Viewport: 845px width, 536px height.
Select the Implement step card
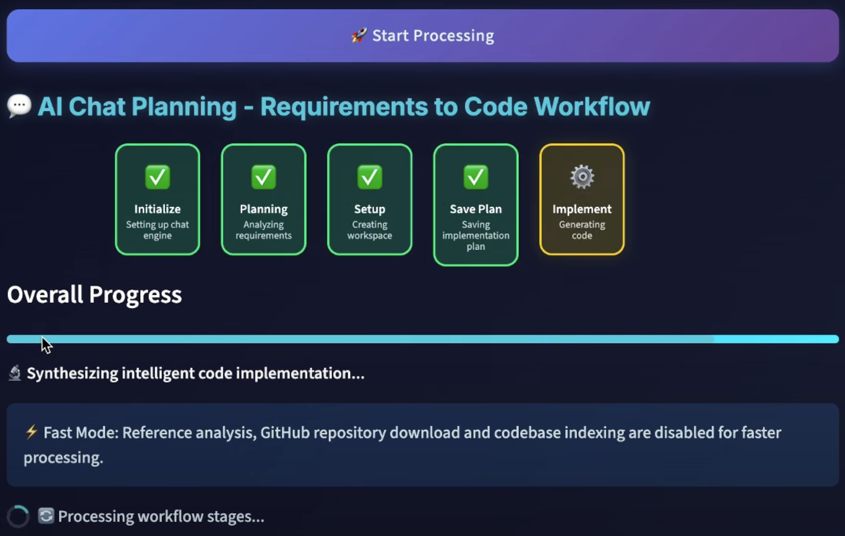[582, 200]
